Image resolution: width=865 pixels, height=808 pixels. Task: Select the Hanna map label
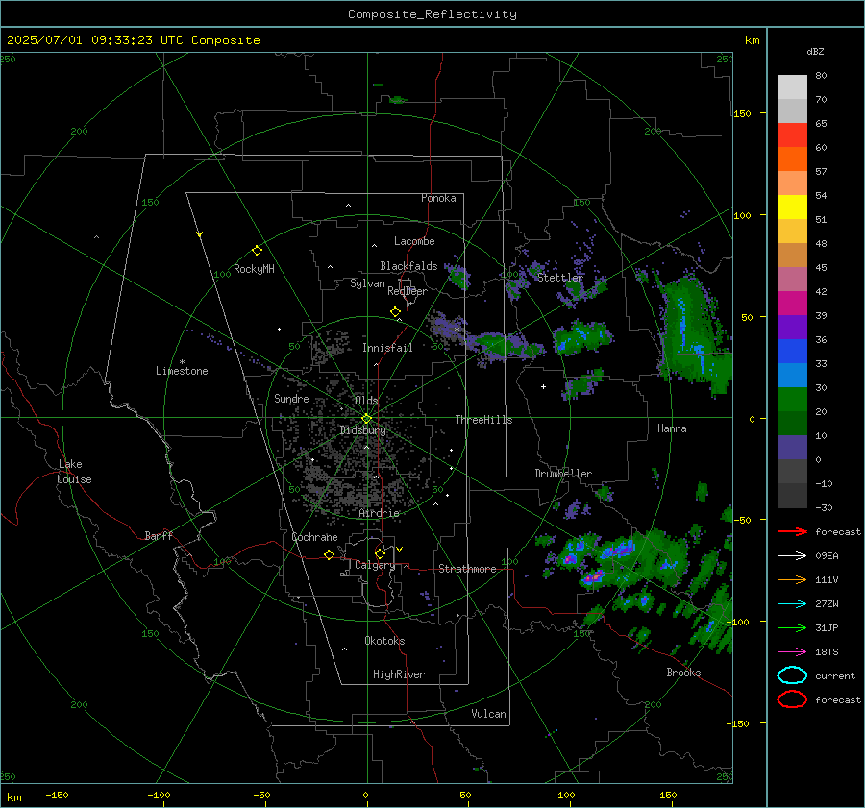point(672,428)
